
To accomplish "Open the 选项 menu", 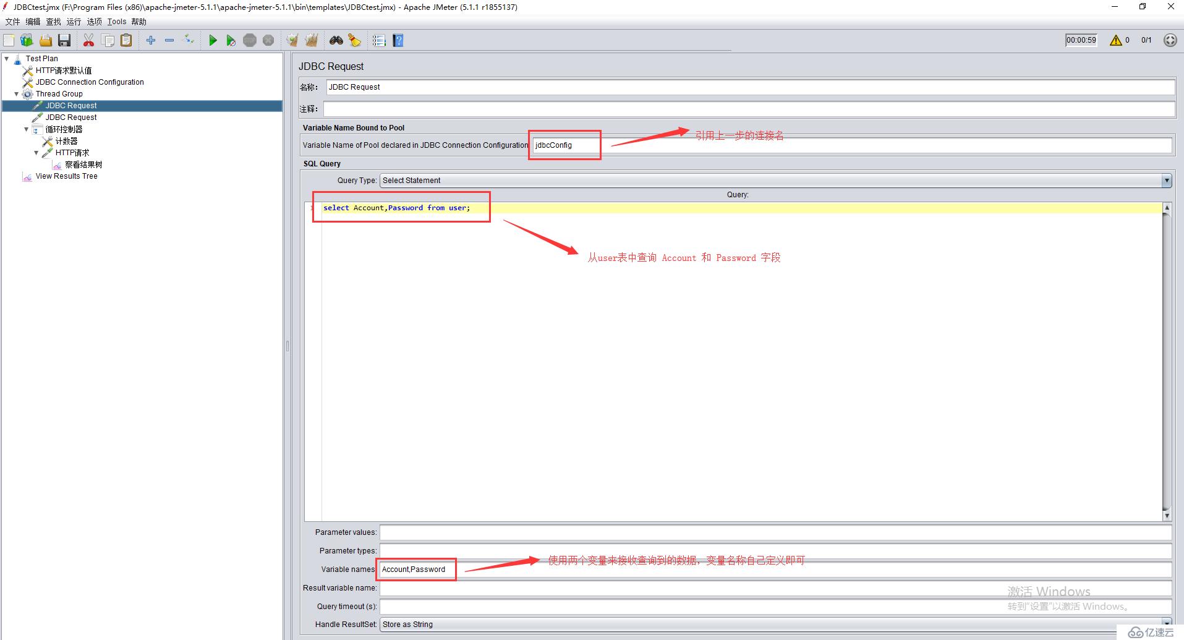I will (95, 22).
